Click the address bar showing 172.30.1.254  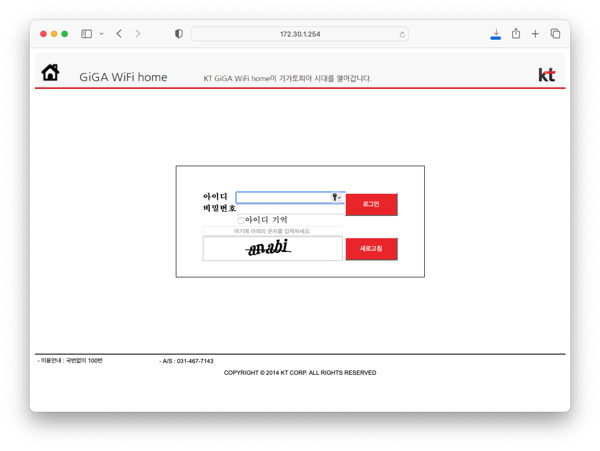pos(300,34)
